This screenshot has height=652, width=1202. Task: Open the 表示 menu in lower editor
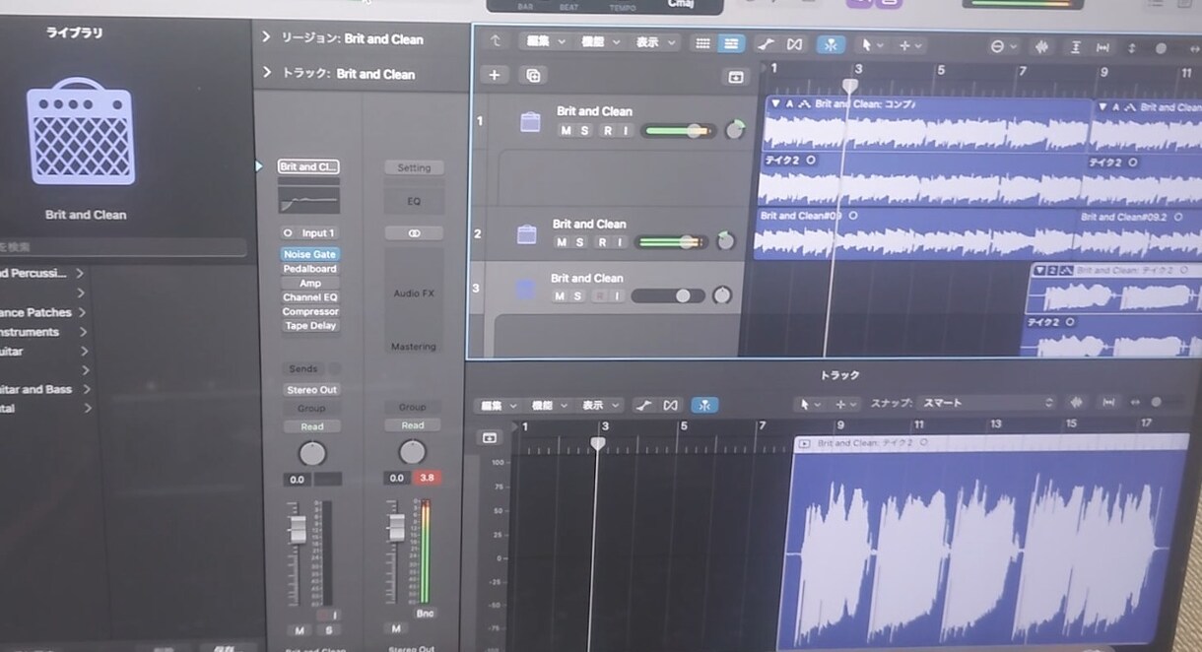coord(601,405)
